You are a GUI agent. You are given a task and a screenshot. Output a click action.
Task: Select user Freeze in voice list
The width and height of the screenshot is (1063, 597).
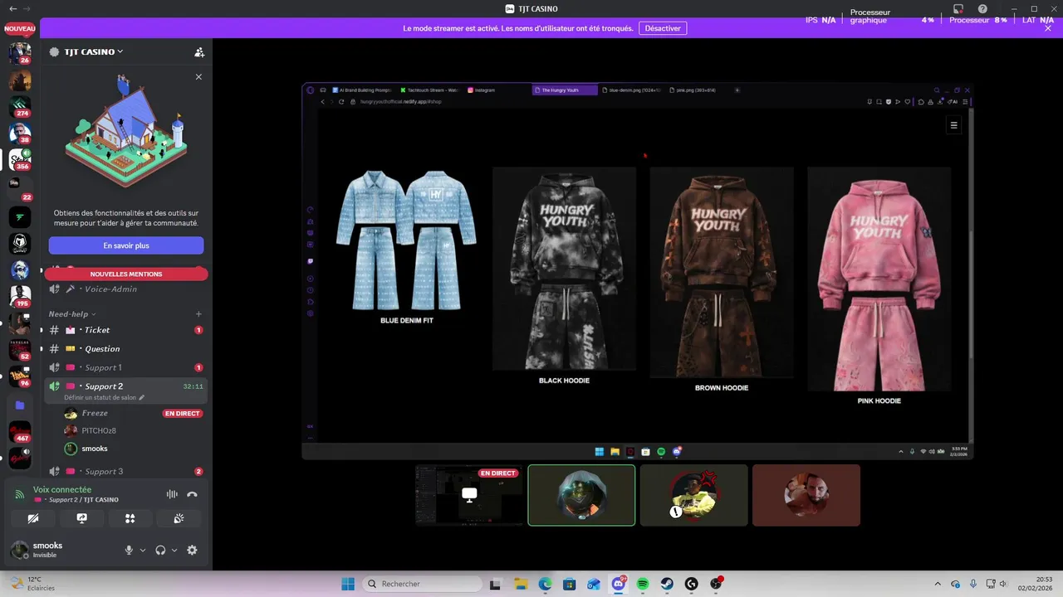[x=95, y=413]
